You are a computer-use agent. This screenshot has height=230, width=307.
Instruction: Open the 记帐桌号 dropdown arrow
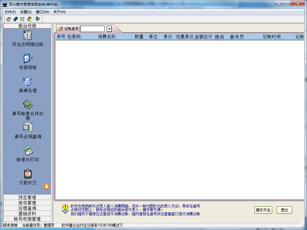[x=109, y=29]
